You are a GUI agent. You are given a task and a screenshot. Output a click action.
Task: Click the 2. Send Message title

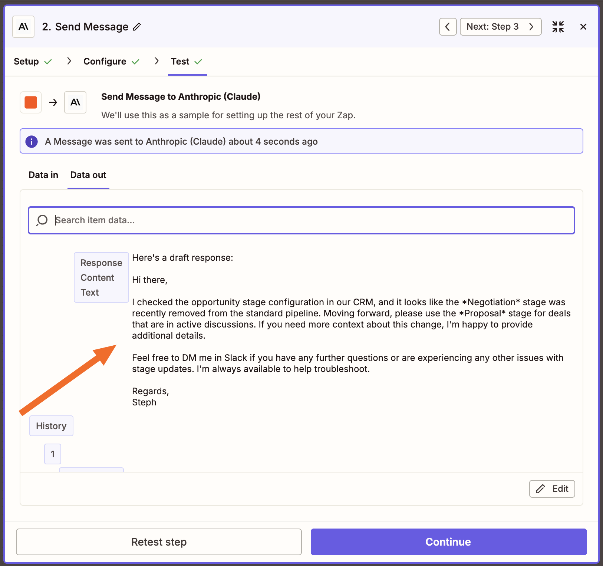[85, 27]
